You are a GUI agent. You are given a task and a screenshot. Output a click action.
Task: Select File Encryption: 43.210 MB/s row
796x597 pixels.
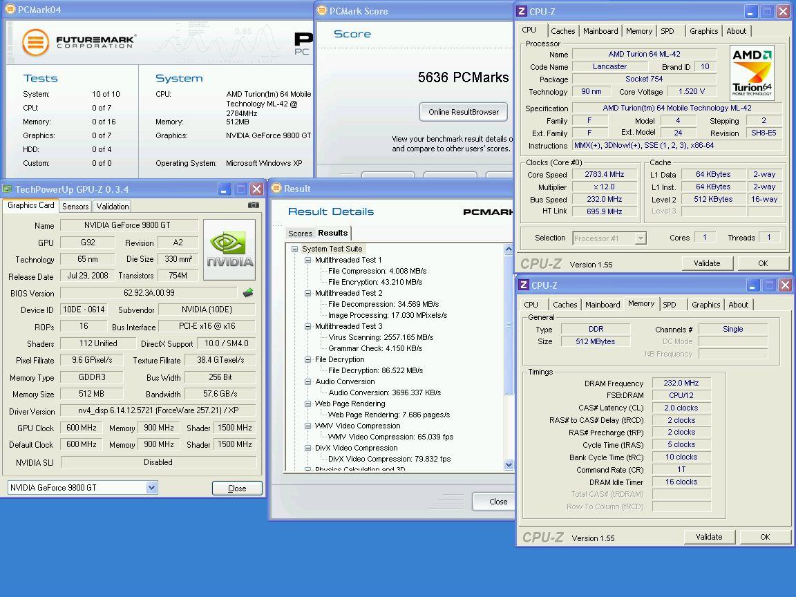(375, 282)
